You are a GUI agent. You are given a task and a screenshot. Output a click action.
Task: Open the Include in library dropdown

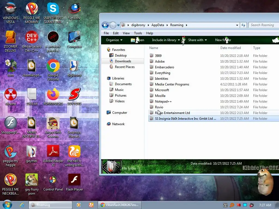pyautogui.click(x=166, y=40)
